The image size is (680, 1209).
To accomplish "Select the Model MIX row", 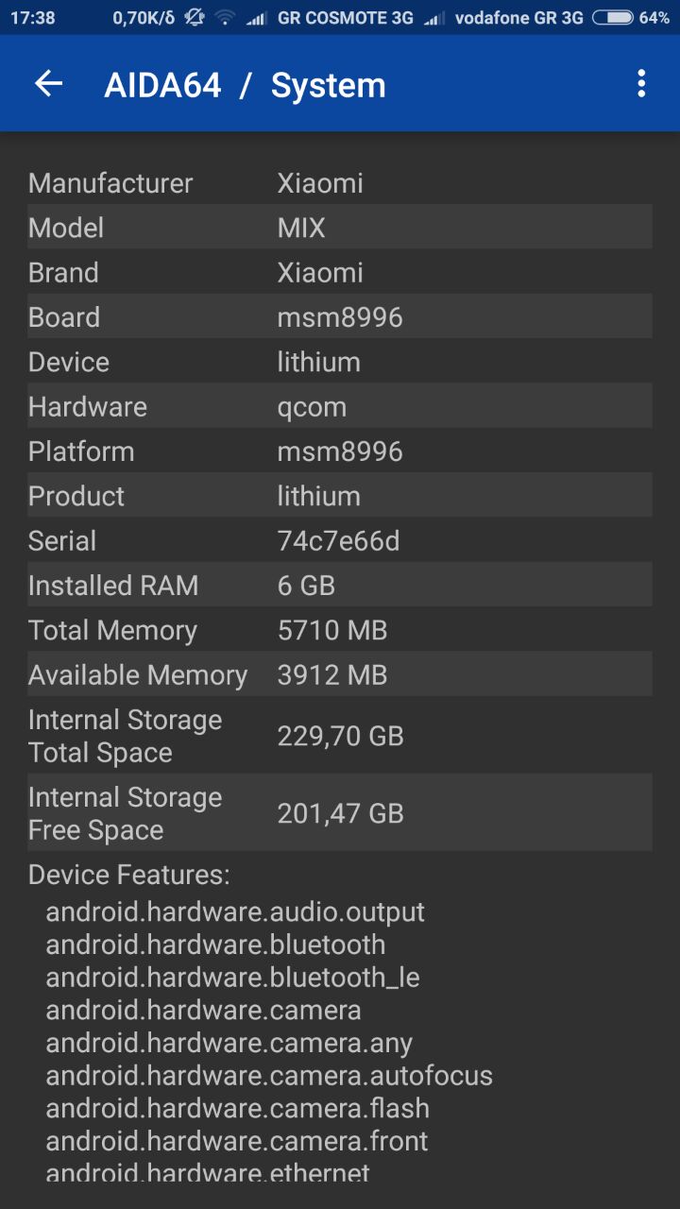I will (x=339, y=228).
